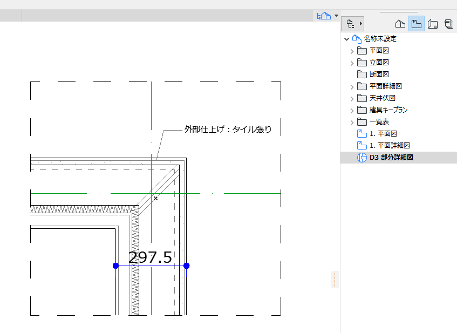Viewport: 457px width, 333px height.
Task: Expand the 平面図 folder
Action: pyautogui.click(x=352, y=51)
